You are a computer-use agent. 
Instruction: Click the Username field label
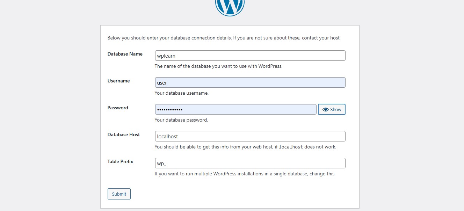coord(118,81)
